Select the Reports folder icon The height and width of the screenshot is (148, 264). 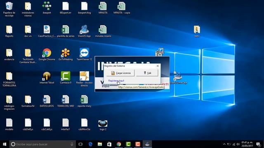tap(9, 30)
